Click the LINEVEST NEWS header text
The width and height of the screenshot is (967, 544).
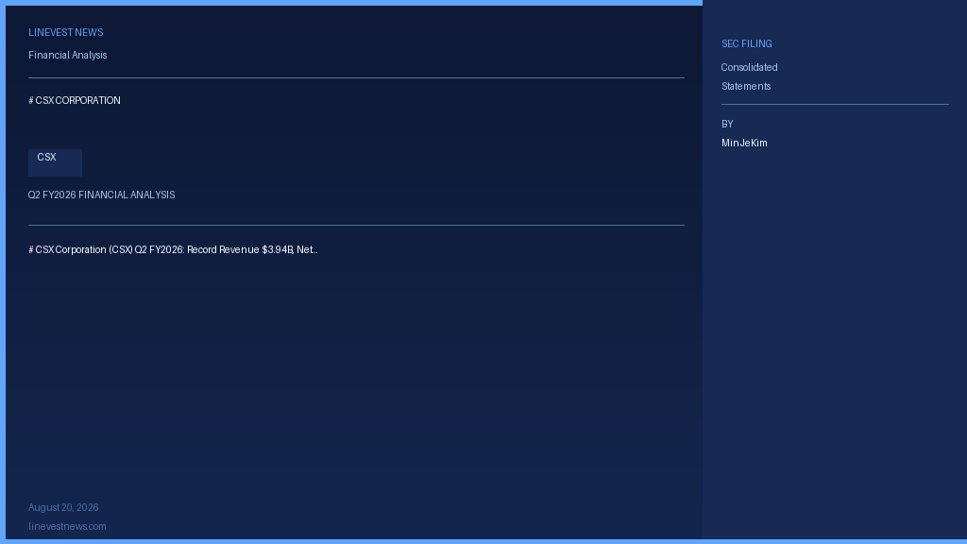66,33
